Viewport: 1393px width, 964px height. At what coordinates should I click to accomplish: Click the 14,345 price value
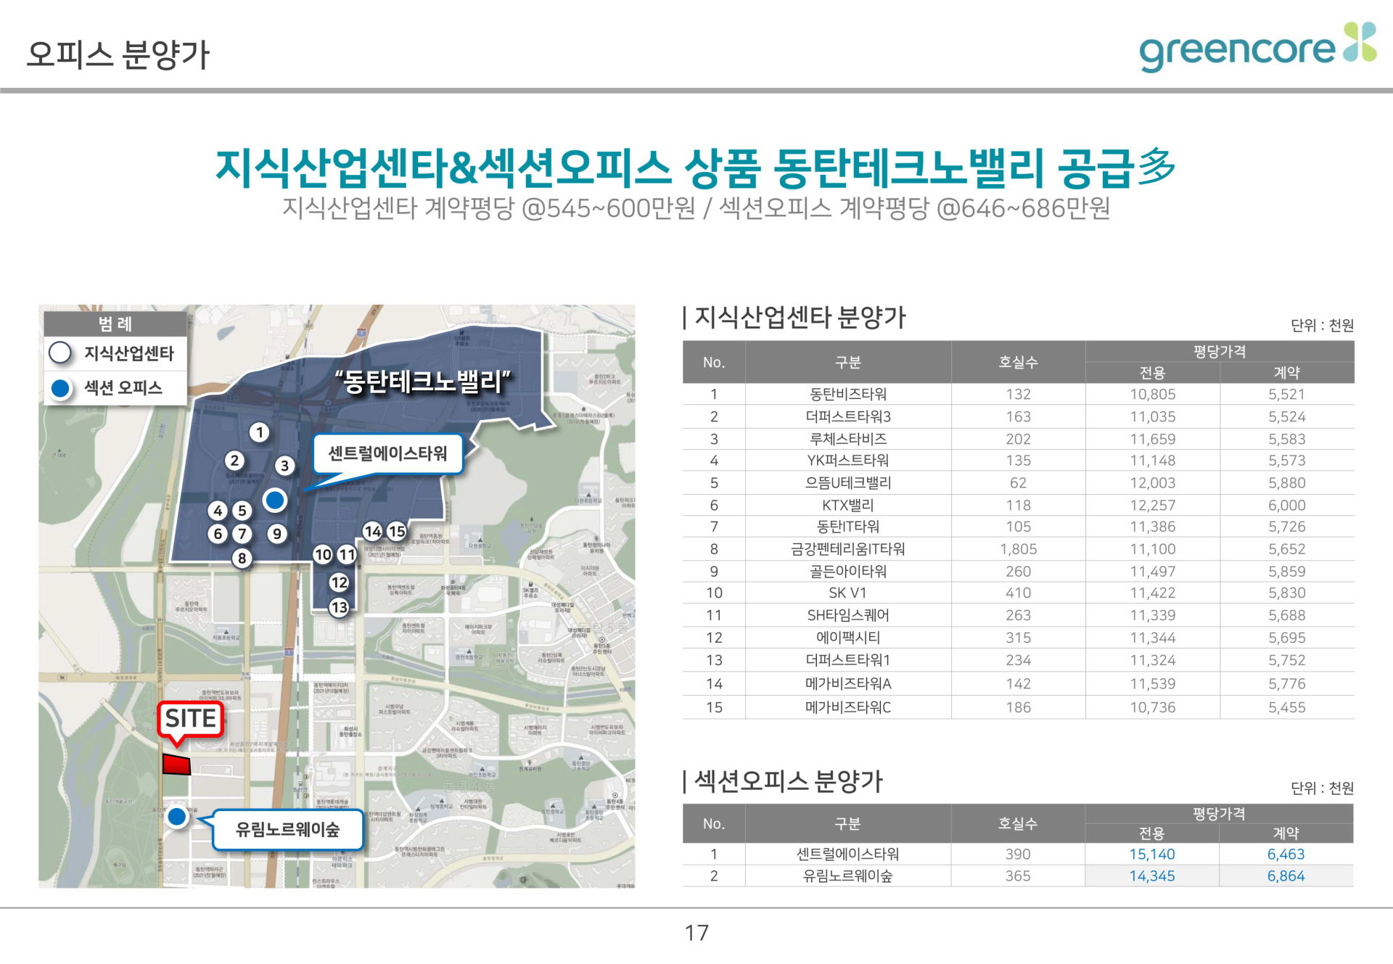click(1152, 876)
